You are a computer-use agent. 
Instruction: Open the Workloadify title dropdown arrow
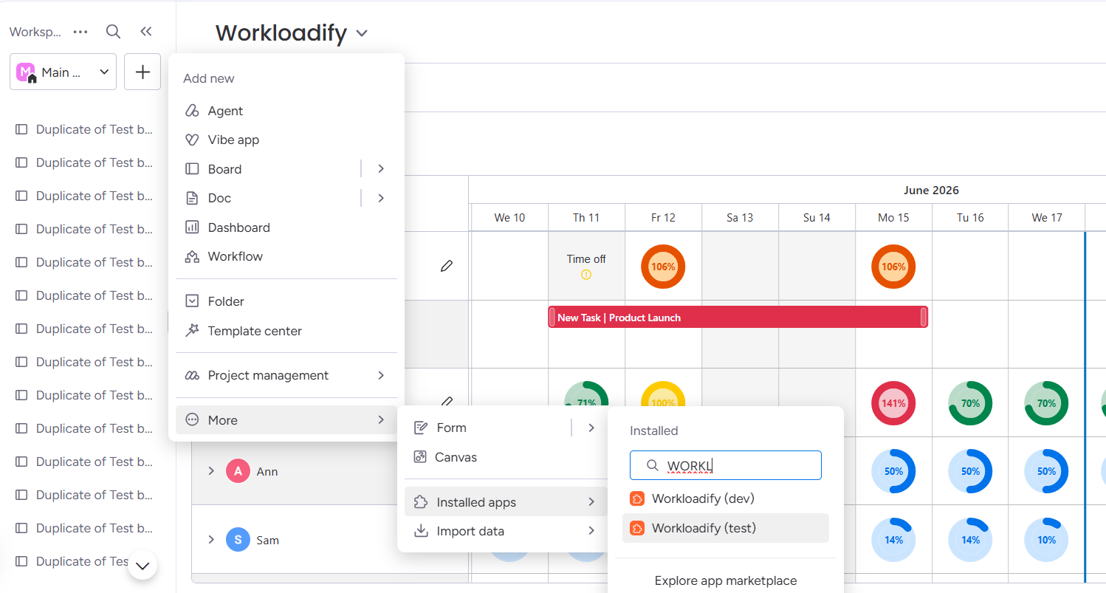point(362,33)
